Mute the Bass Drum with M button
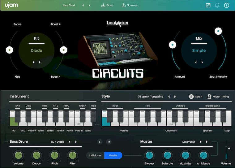235x168 pixels. [x=109, y=142]
